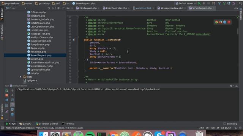Click the Scroll from Source target icon
The height and width of the screenshot is (136, 243).
49,8
